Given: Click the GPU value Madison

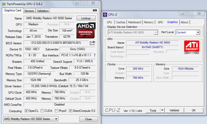Looking at the screenshot, I should point(33,24).
